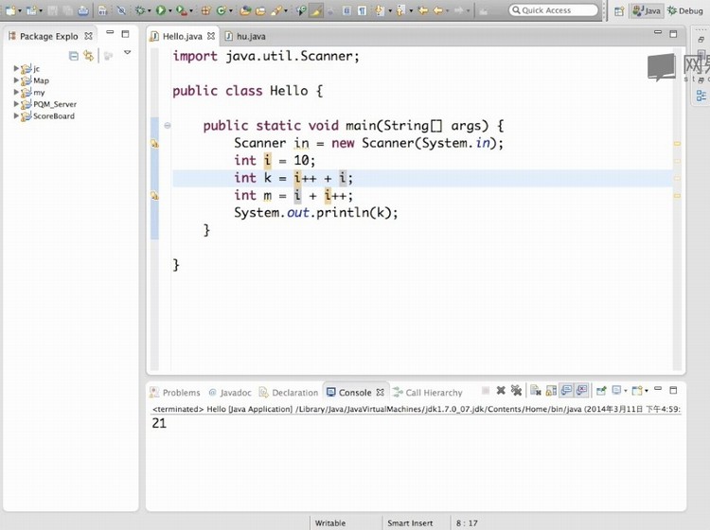Run the program with green play button

click(x=160, y=10)
